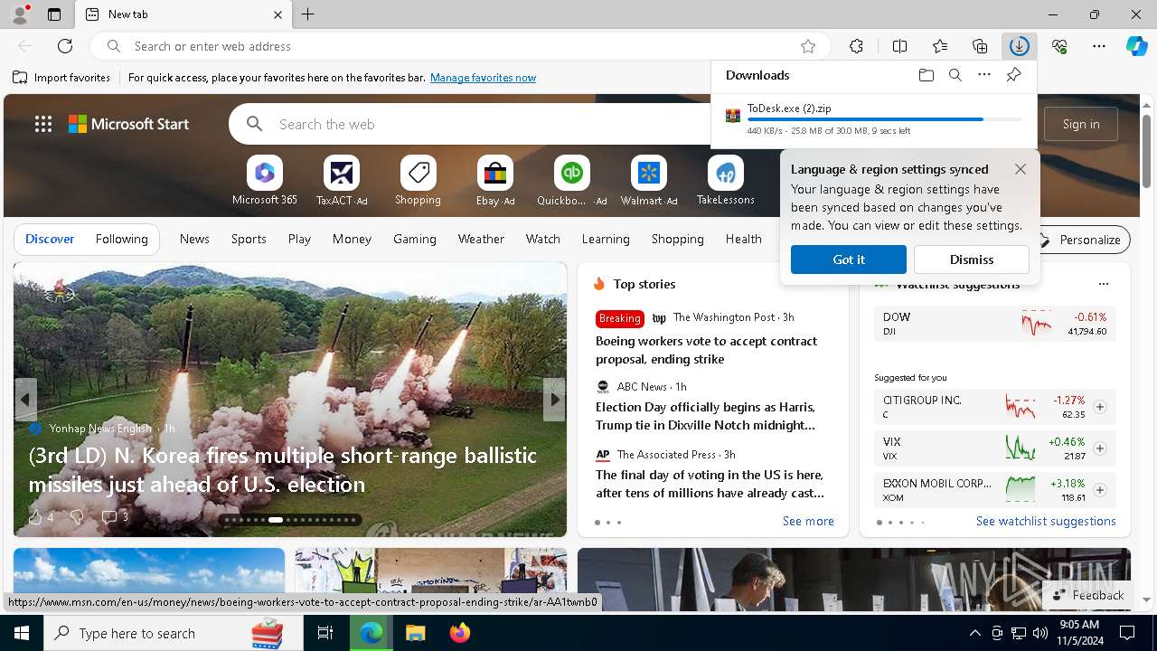Import favorites from the favorites bar
Image resolution: width=1157 pixels, height=651 pixels.
[x=61, y=78]
